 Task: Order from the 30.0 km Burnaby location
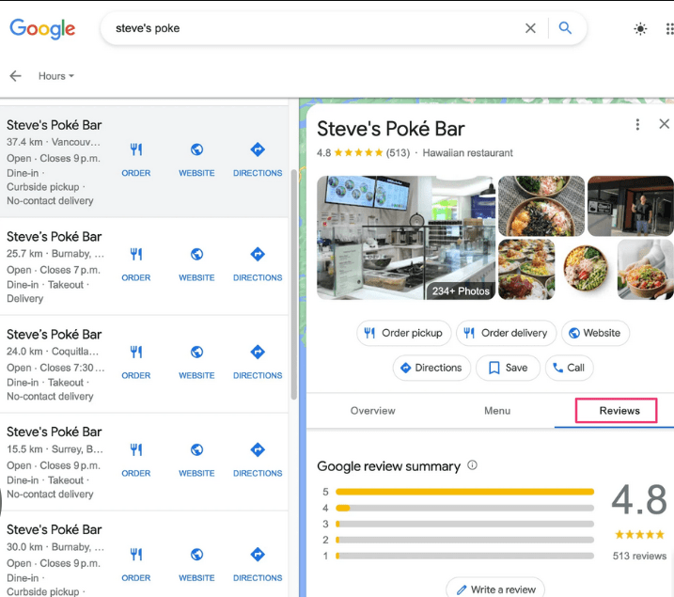pyautogui.click(x=135, y=565)
